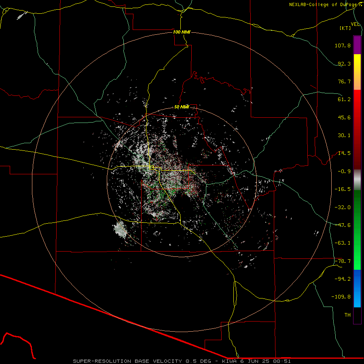Click the 76.7 velocity scale value

click(x=344, y=81)
